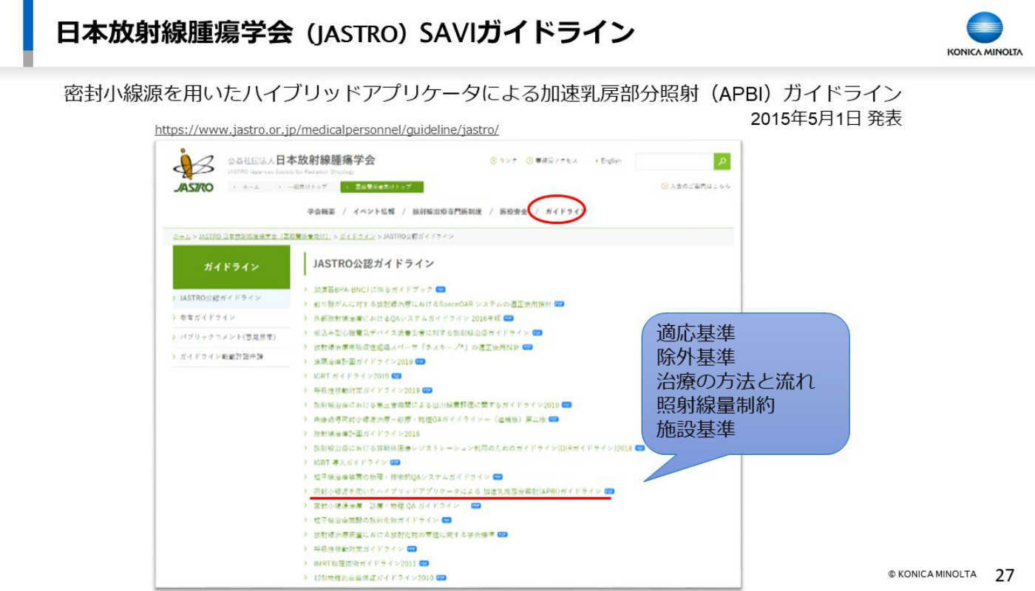The image size is (1035, 591).
Task: Open the 125I guideline 2010 link
Action: click(373, 578)
